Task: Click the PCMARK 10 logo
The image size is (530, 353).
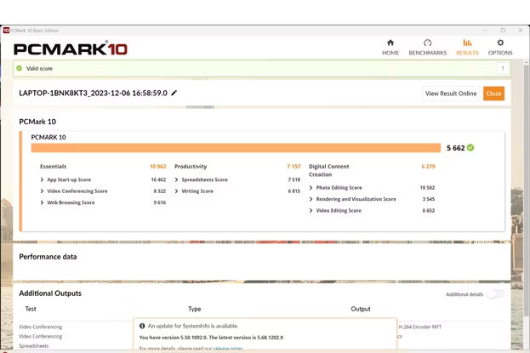Action: click(x=71, y=49)
